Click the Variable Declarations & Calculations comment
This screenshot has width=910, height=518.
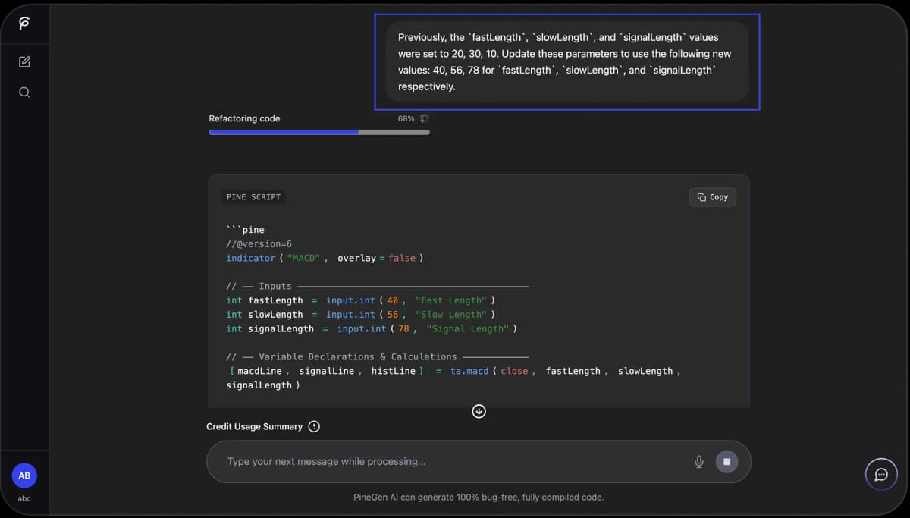coord(377,356)
